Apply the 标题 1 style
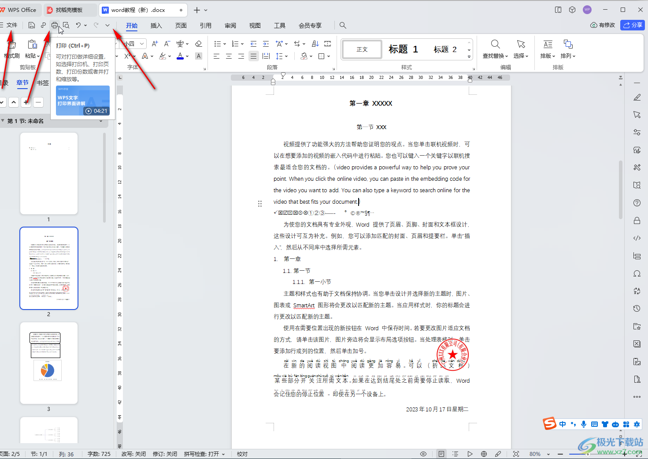 tap(404, 49)
